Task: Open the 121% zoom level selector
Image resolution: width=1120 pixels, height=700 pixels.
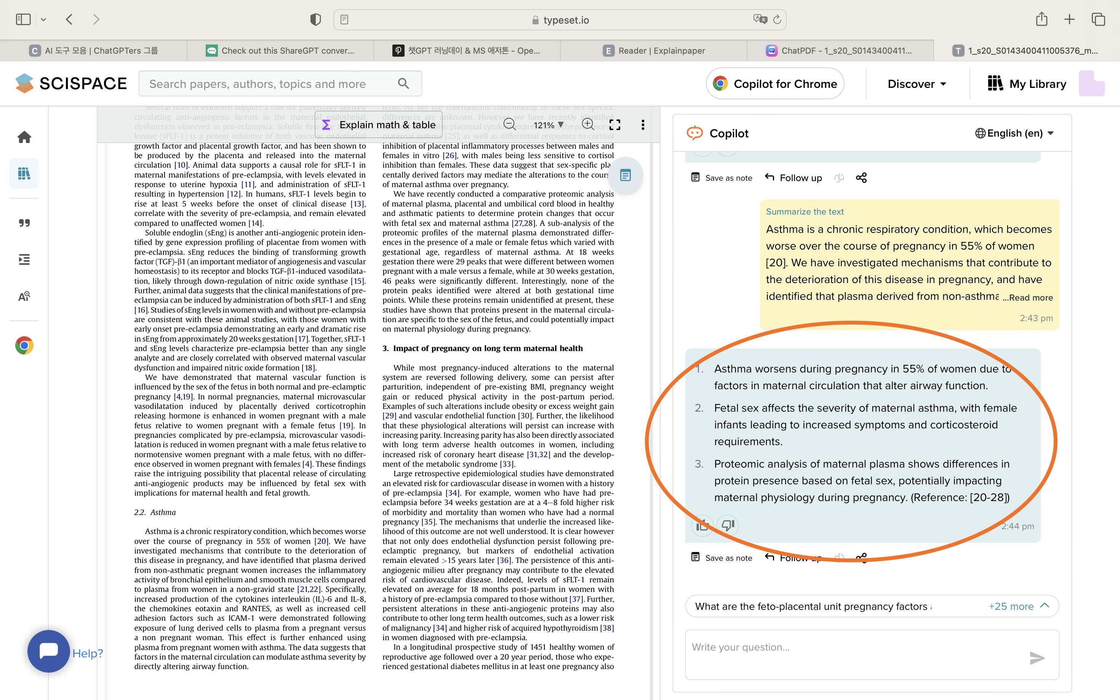Action: (549, 125)
